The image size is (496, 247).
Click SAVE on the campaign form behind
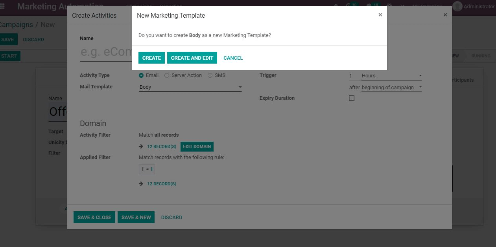[x=8, y=40]
